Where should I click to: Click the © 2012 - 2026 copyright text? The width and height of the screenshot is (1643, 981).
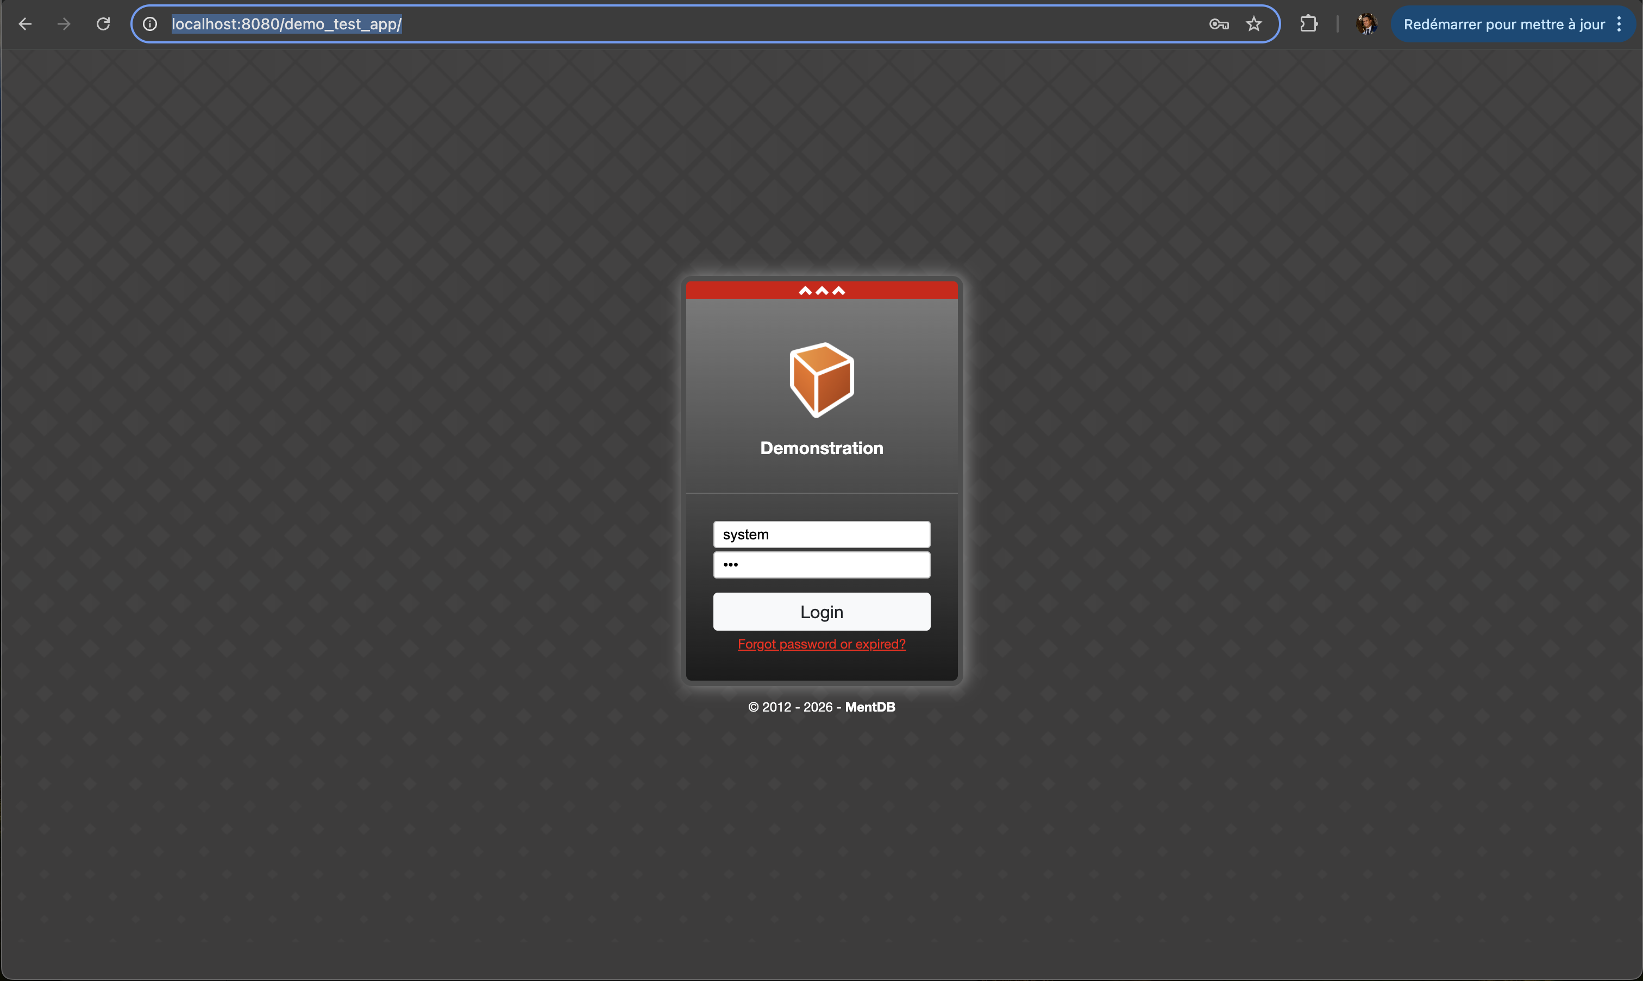790,707
